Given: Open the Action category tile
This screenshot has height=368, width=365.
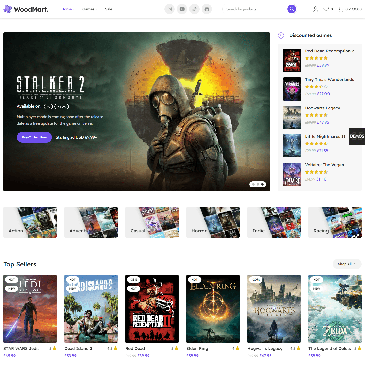Looking at the screenshot, I should click(x=30, y=222).
